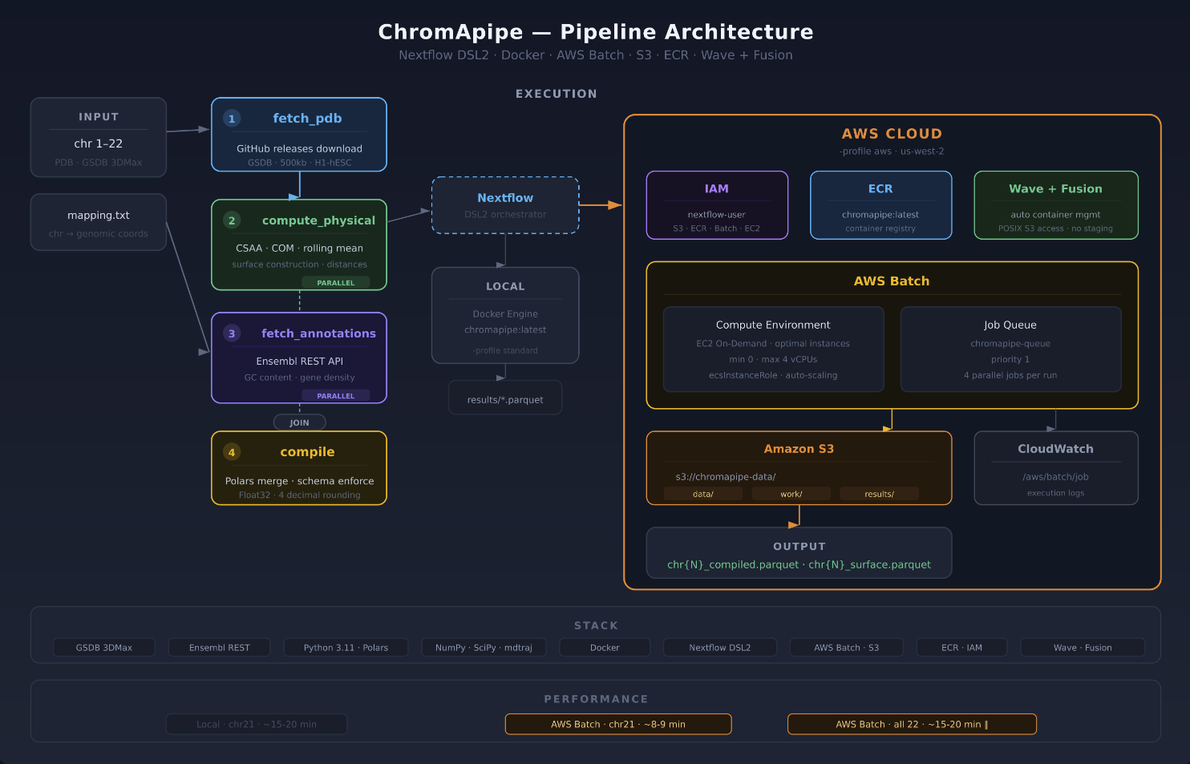Viewport: 1190px width, 764px height.
Task: Select the fetch_pdb step title
Action: click(x=307, y=119)
